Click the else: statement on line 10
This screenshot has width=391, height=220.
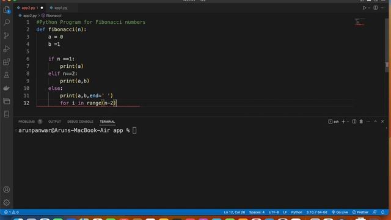click(x=56, y=88)
